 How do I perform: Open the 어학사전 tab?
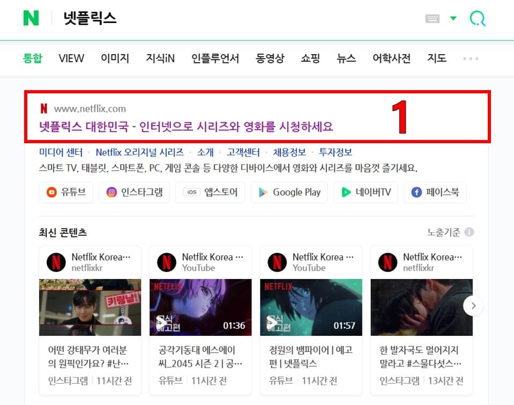tap(391, 58)
